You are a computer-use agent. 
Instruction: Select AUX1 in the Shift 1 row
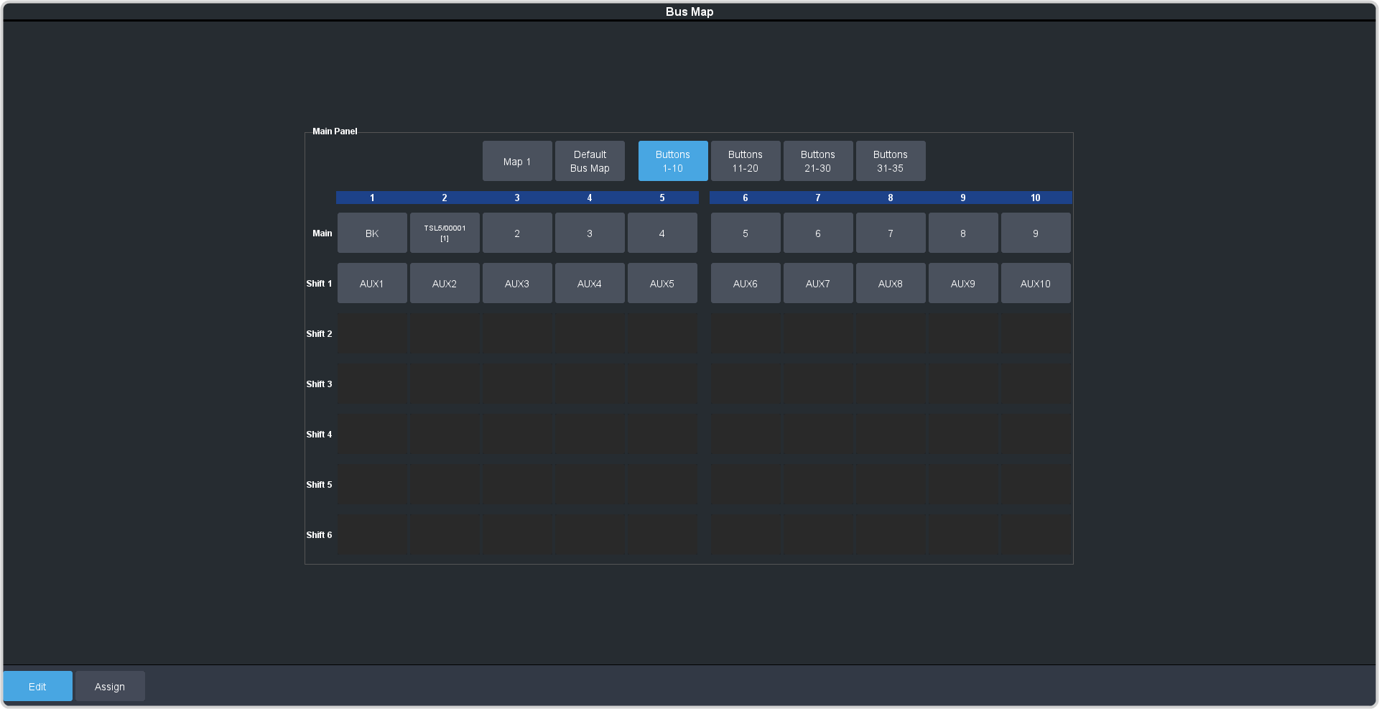(372, 283)
